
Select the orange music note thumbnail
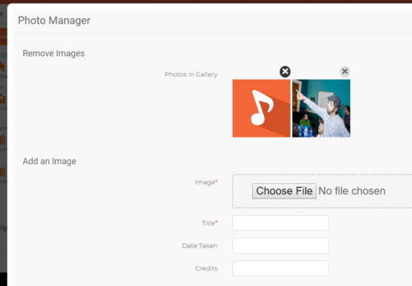coord(261,108)
